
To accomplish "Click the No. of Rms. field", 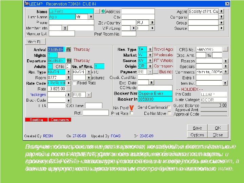I will pos(99,66).
